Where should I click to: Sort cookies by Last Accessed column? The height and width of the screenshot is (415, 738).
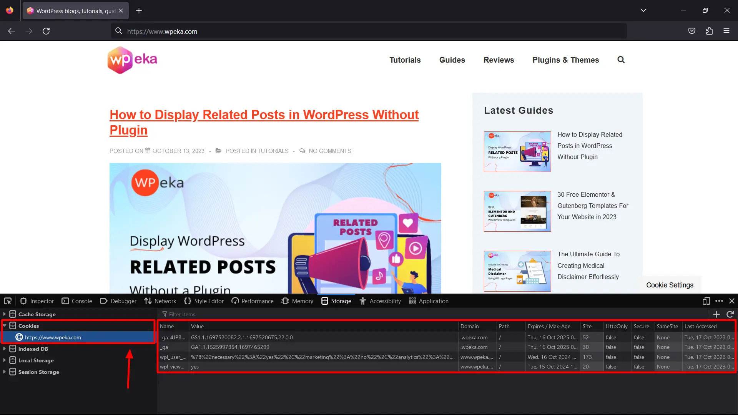[x=709, y=326]
